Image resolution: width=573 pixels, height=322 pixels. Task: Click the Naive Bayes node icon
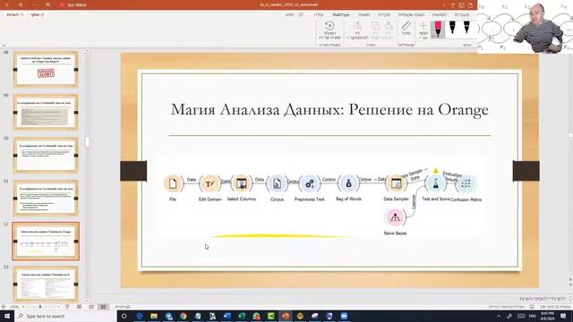coord(395,217)
